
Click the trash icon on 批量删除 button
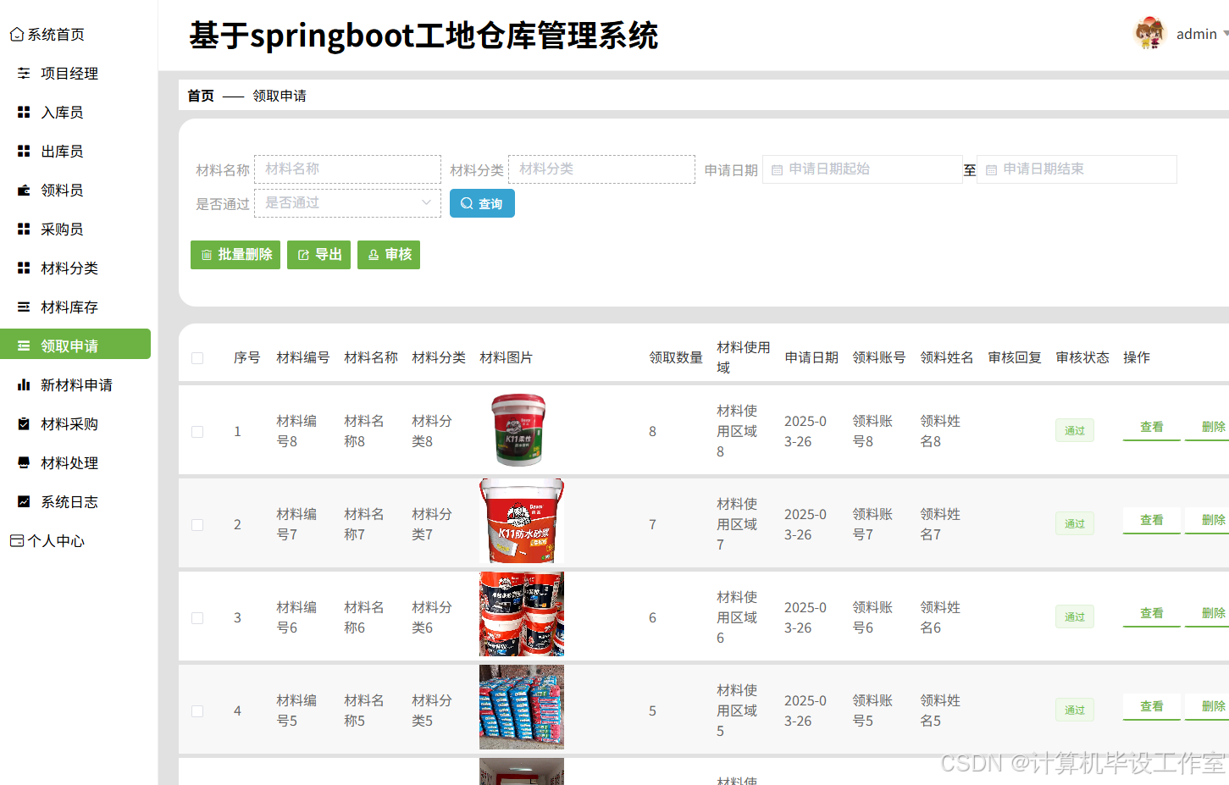[x=207, y=255]
